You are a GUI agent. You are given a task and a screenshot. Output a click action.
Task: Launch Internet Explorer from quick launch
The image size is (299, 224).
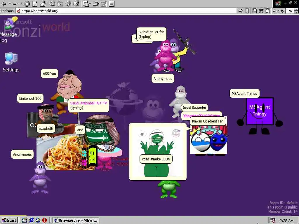tap(31, 220)
